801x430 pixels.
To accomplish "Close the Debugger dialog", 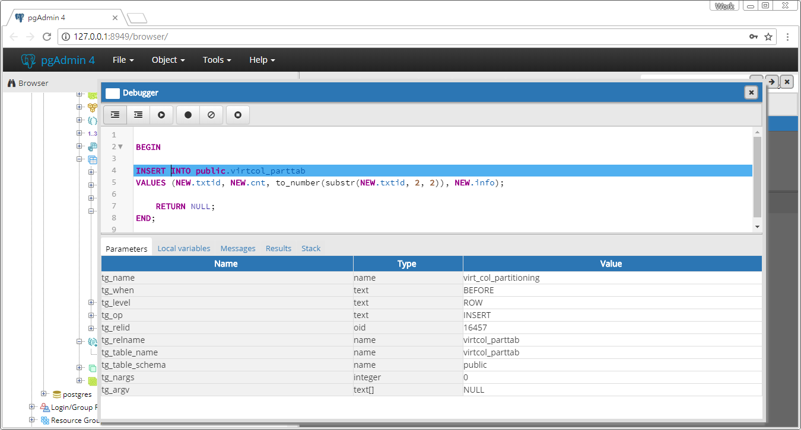I will (x=751, y=92).
